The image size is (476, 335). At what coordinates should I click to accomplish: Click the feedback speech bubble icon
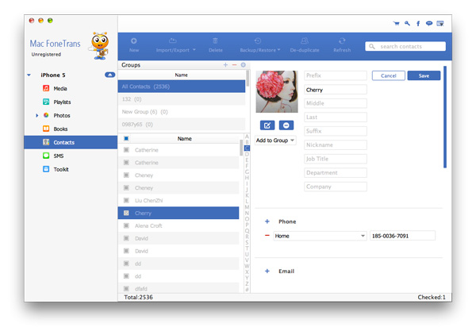[x=429, y=23]
